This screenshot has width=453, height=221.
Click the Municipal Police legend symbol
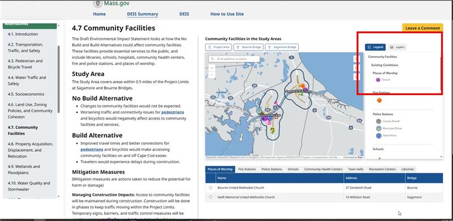[378, 128]
